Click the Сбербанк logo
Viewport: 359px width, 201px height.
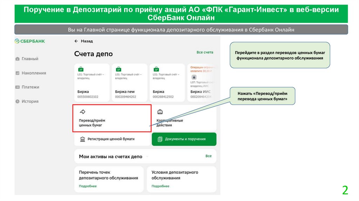pos(30,41)
